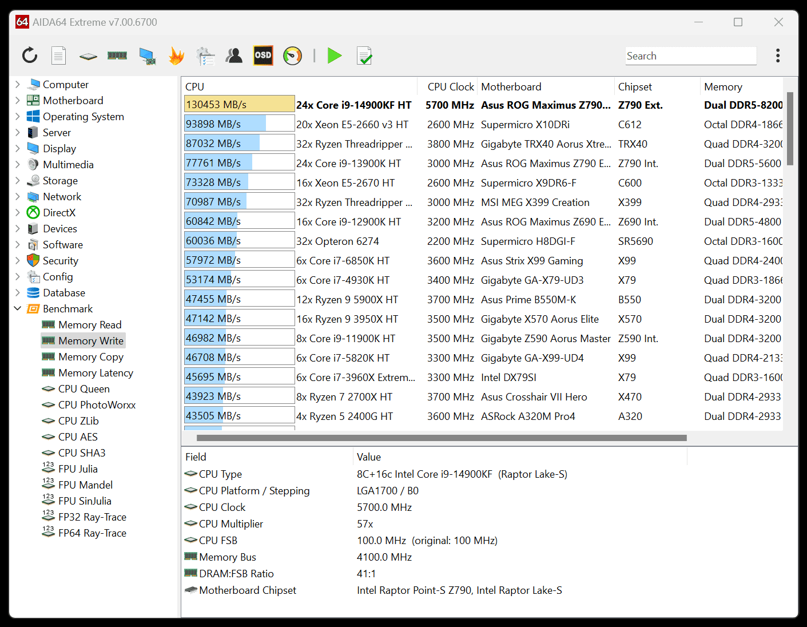Expand the Computer tree node
This screenshot has height=627, width=807.
(18, 84)
